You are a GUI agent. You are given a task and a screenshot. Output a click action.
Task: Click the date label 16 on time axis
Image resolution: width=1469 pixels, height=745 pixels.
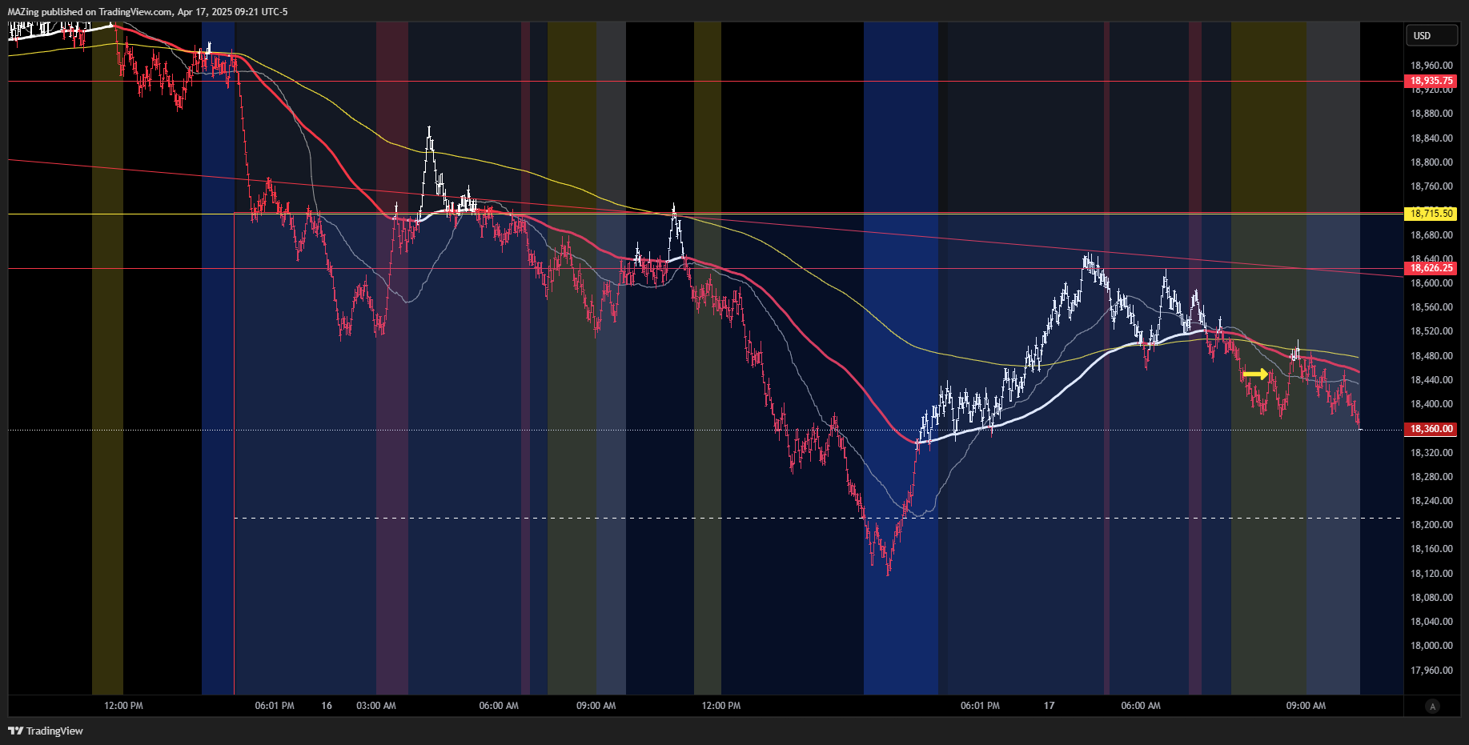pyautogui.click(x=327, y=706)
